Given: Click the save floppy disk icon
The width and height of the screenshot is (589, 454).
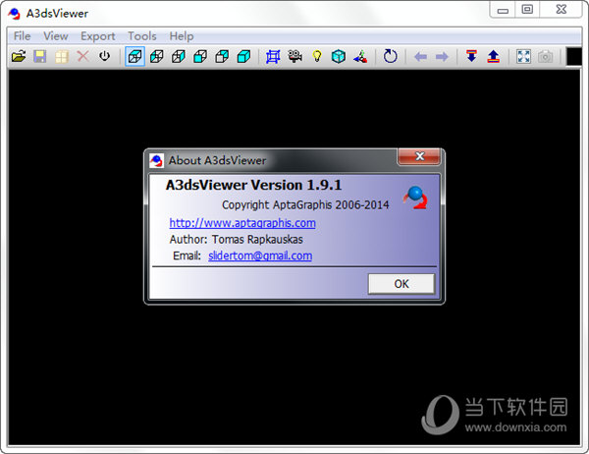Looking at the screenshot, I should (40, 57).
